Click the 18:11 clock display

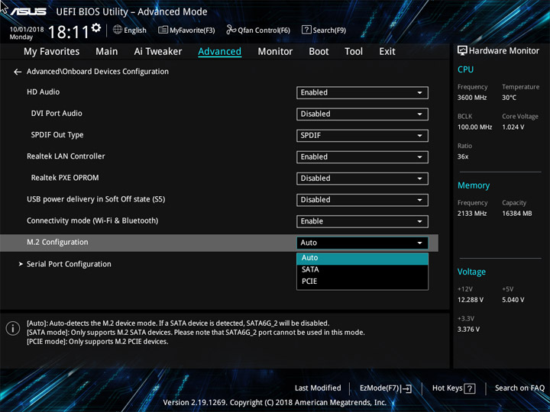(x=69, y=32)
